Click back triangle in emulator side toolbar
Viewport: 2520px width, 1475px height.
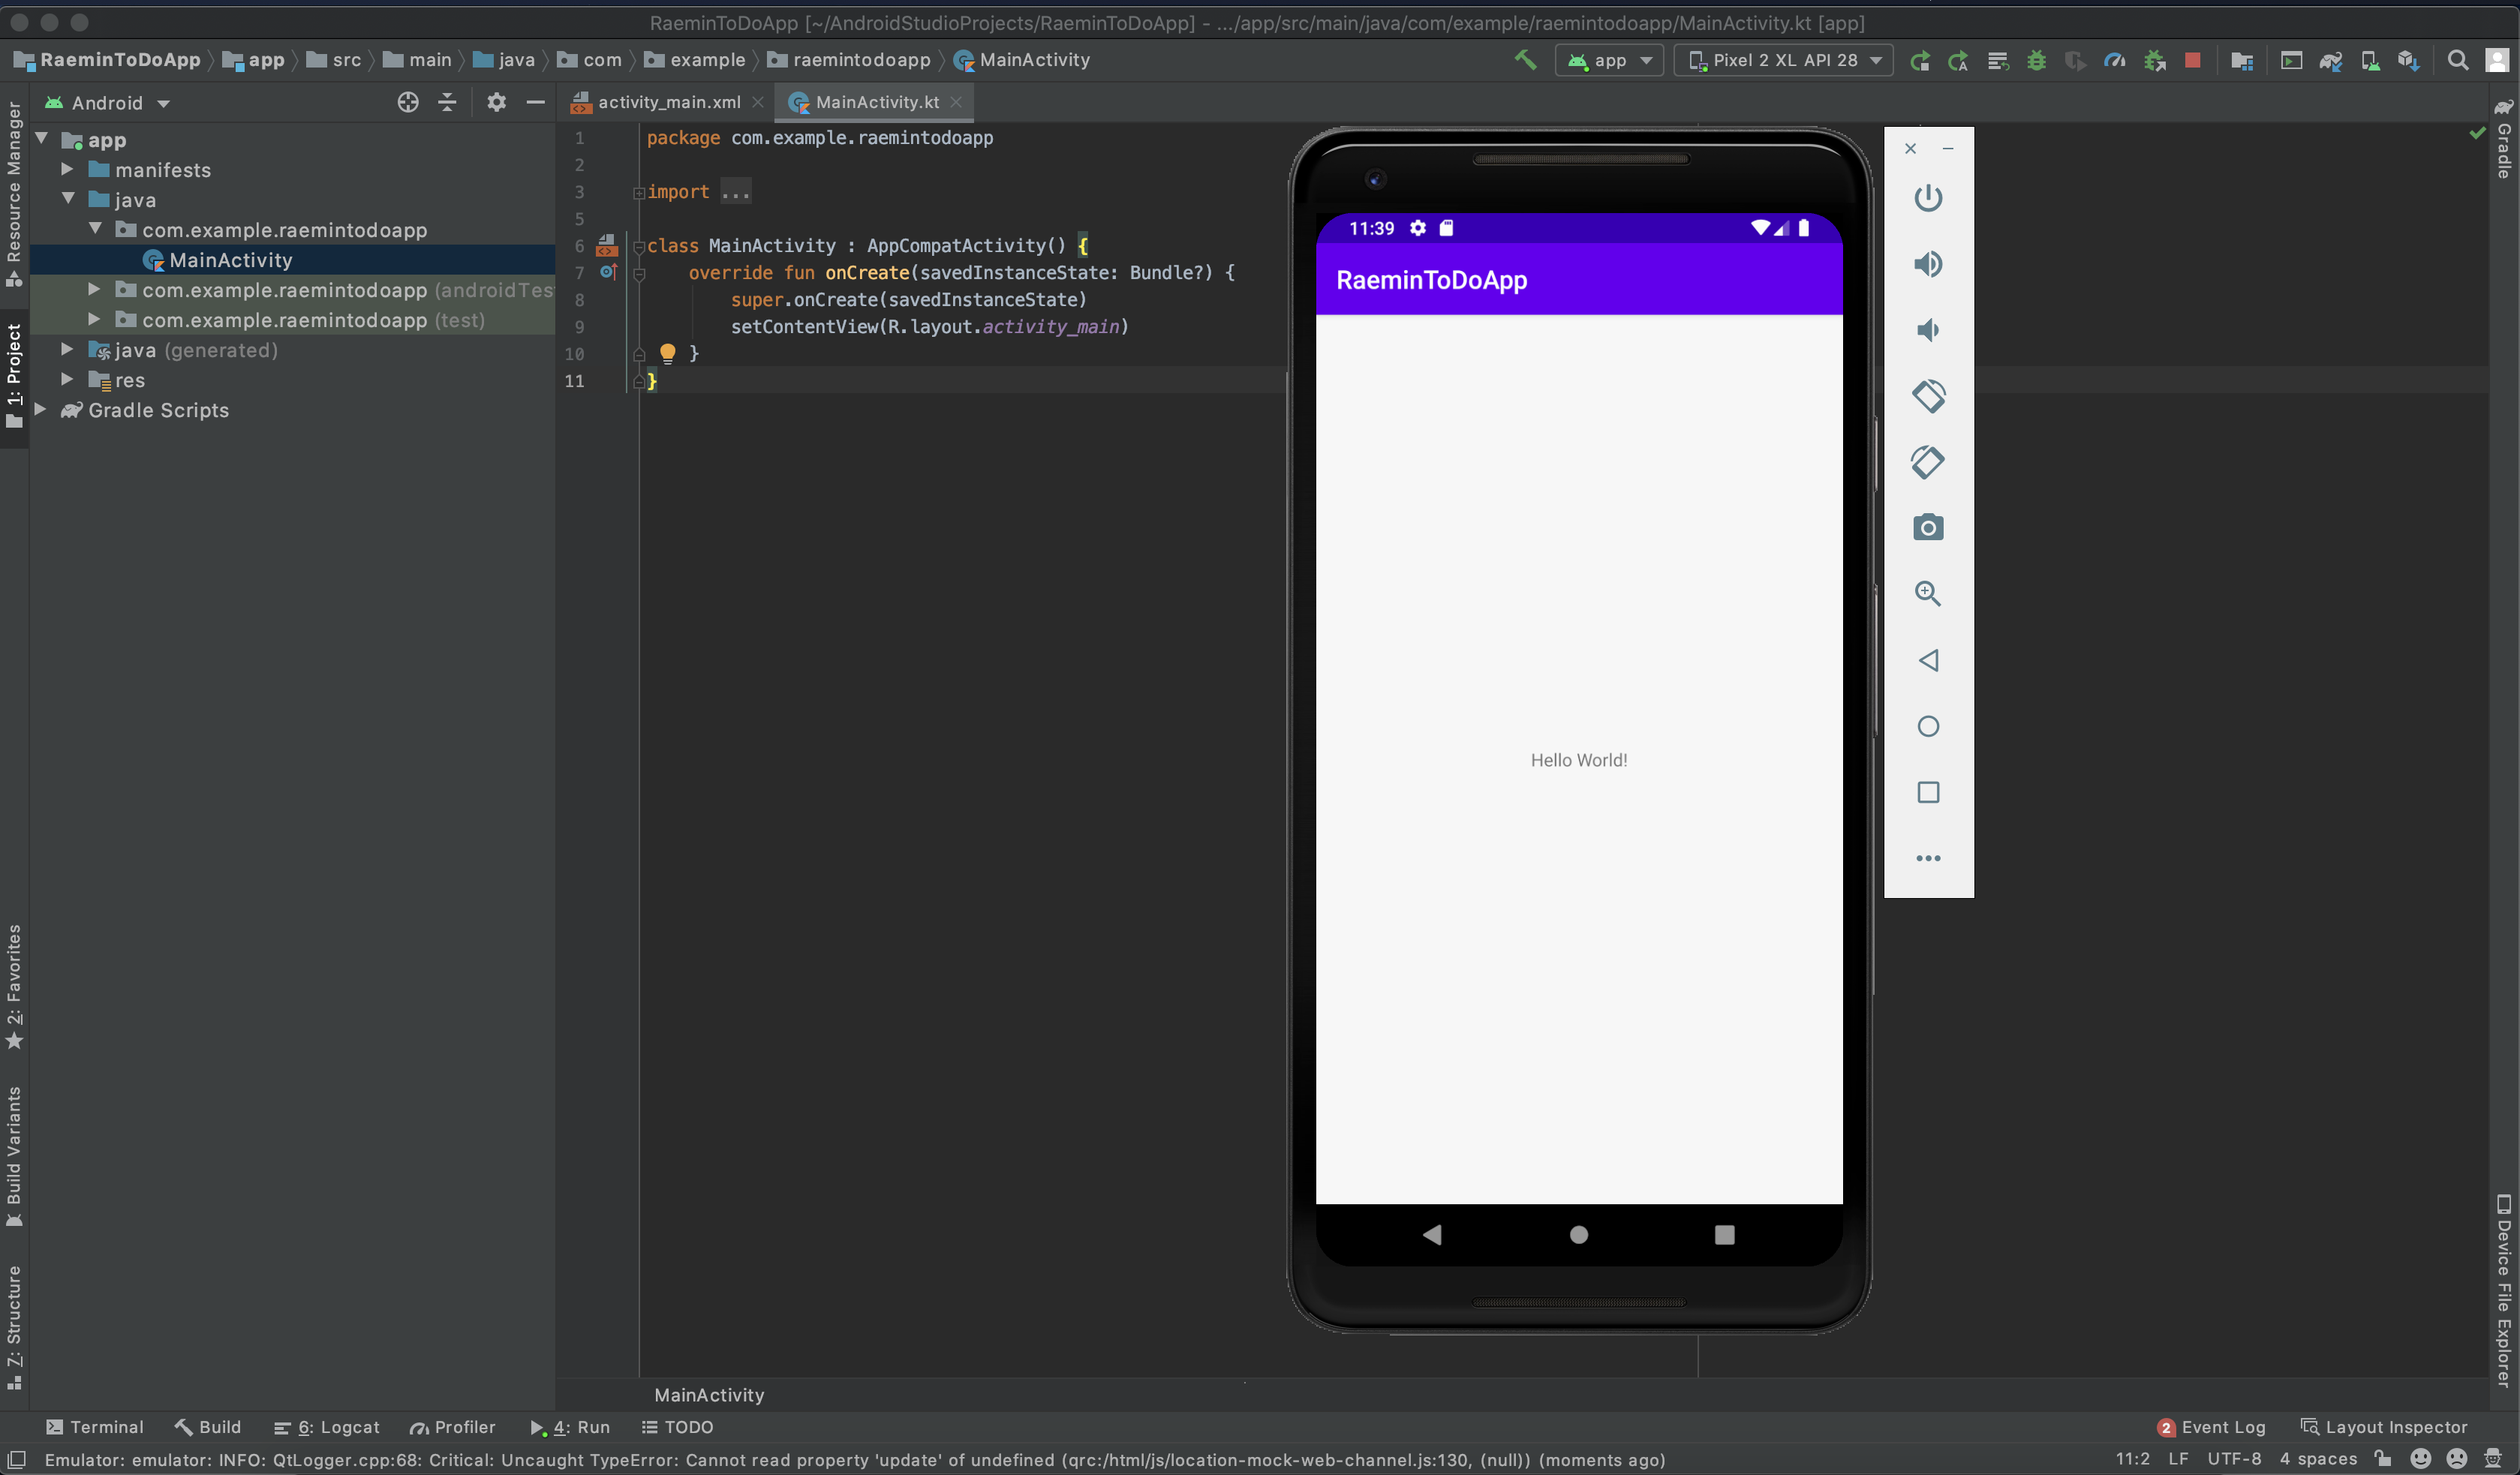pos(1928,660)
